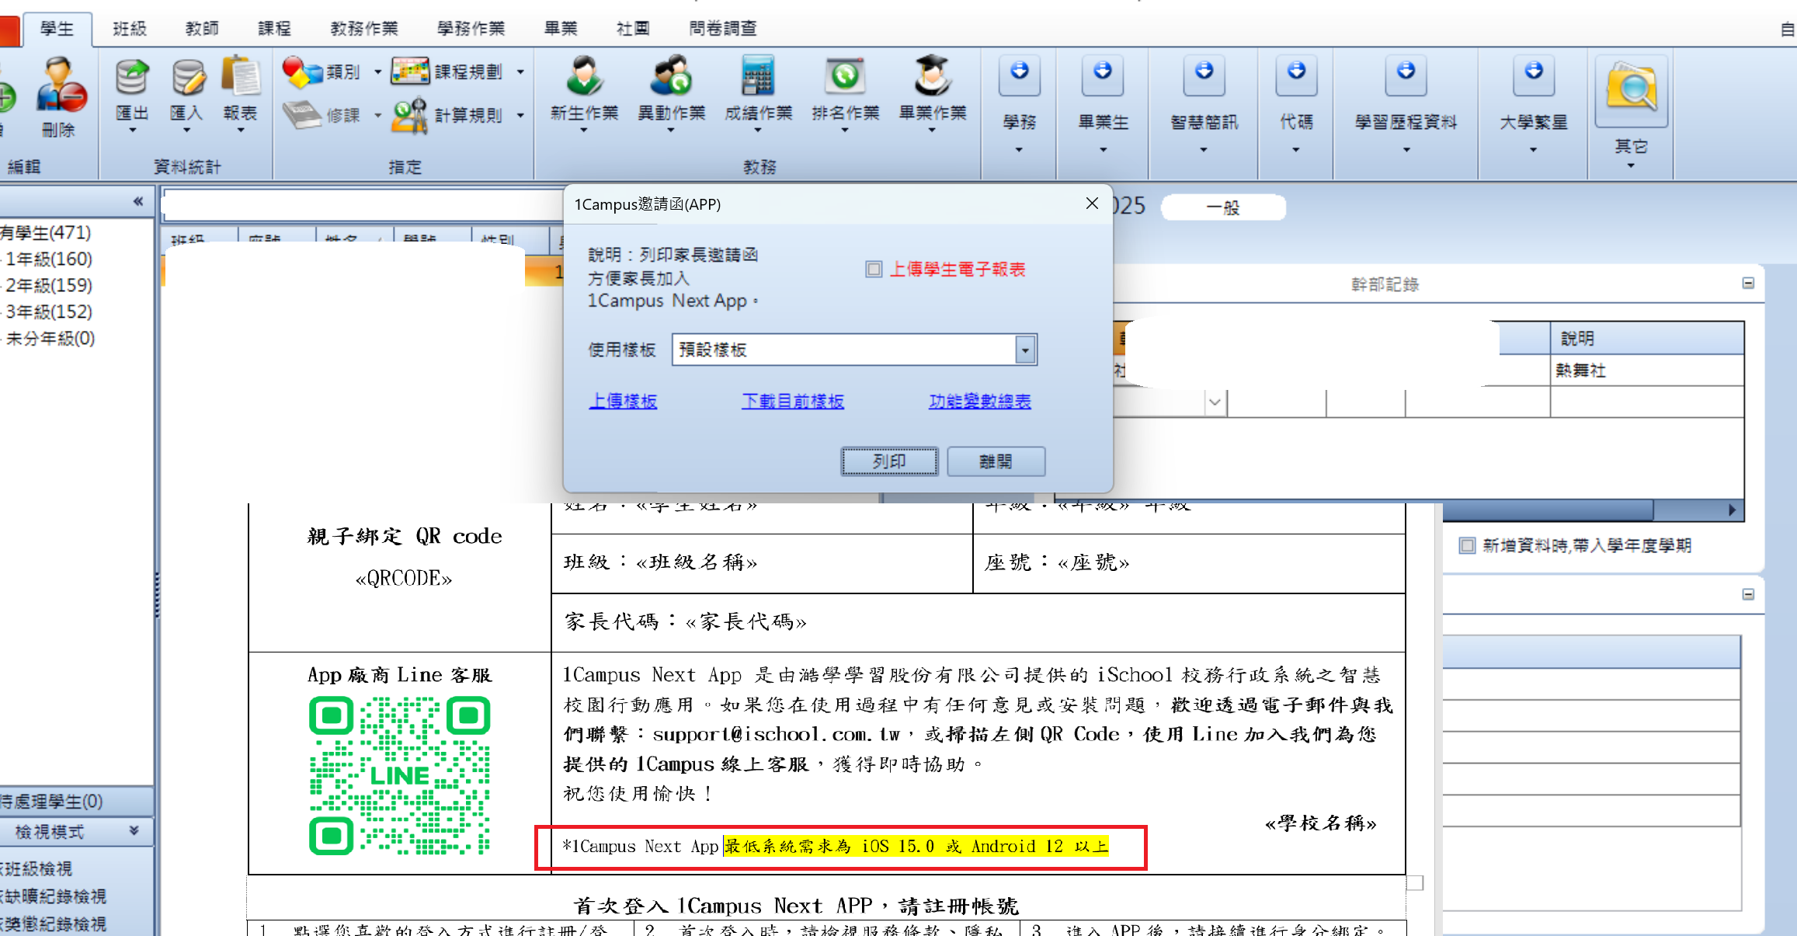Click 缺曠紀錄檢視 view mode entry

click(54, 896)
